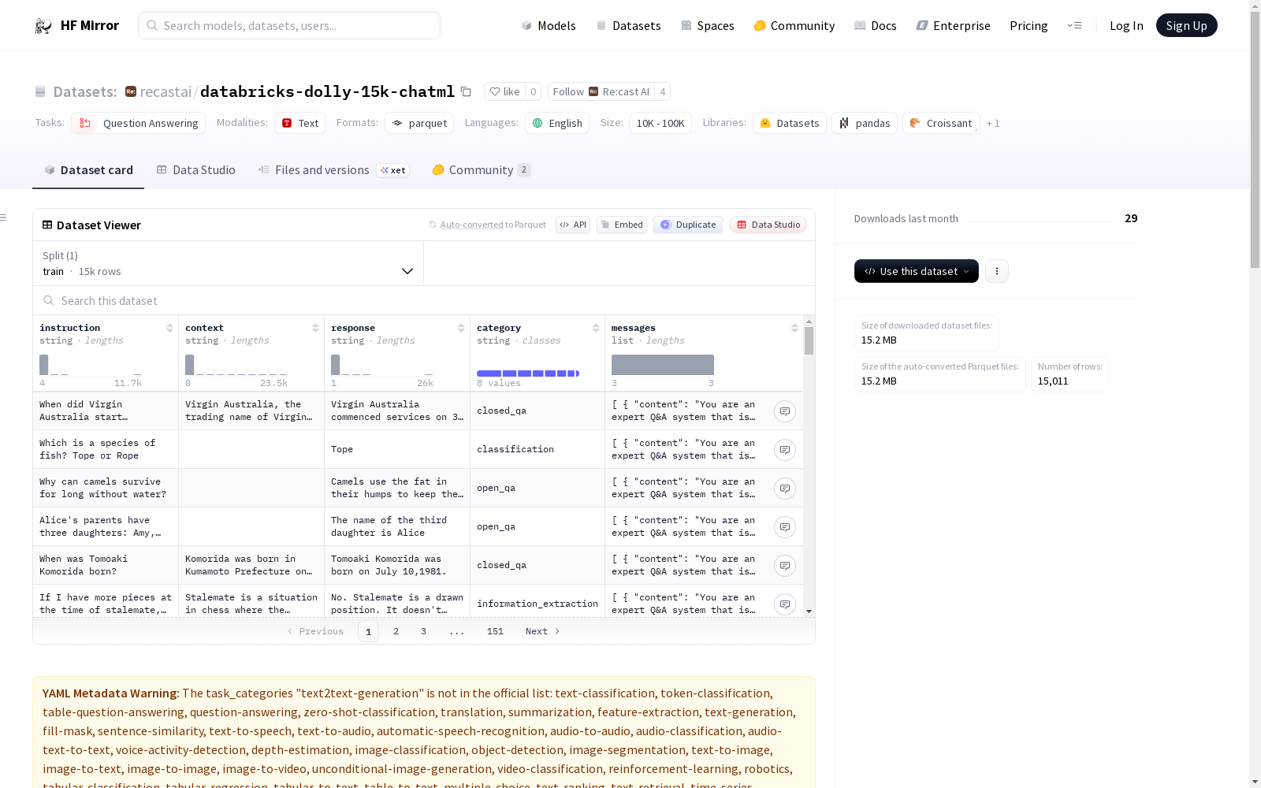Click the Sign Up button
The image size is (1261, 788).
1187,26
